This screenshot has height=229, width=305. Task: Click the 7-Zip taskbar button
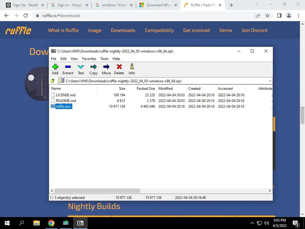[80, 223]
